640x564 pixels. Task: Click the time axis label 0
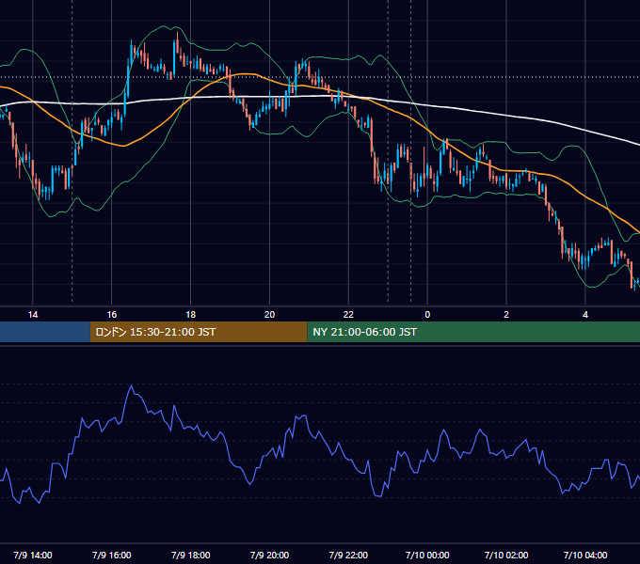pyautogui.click(x=427, y=315)
